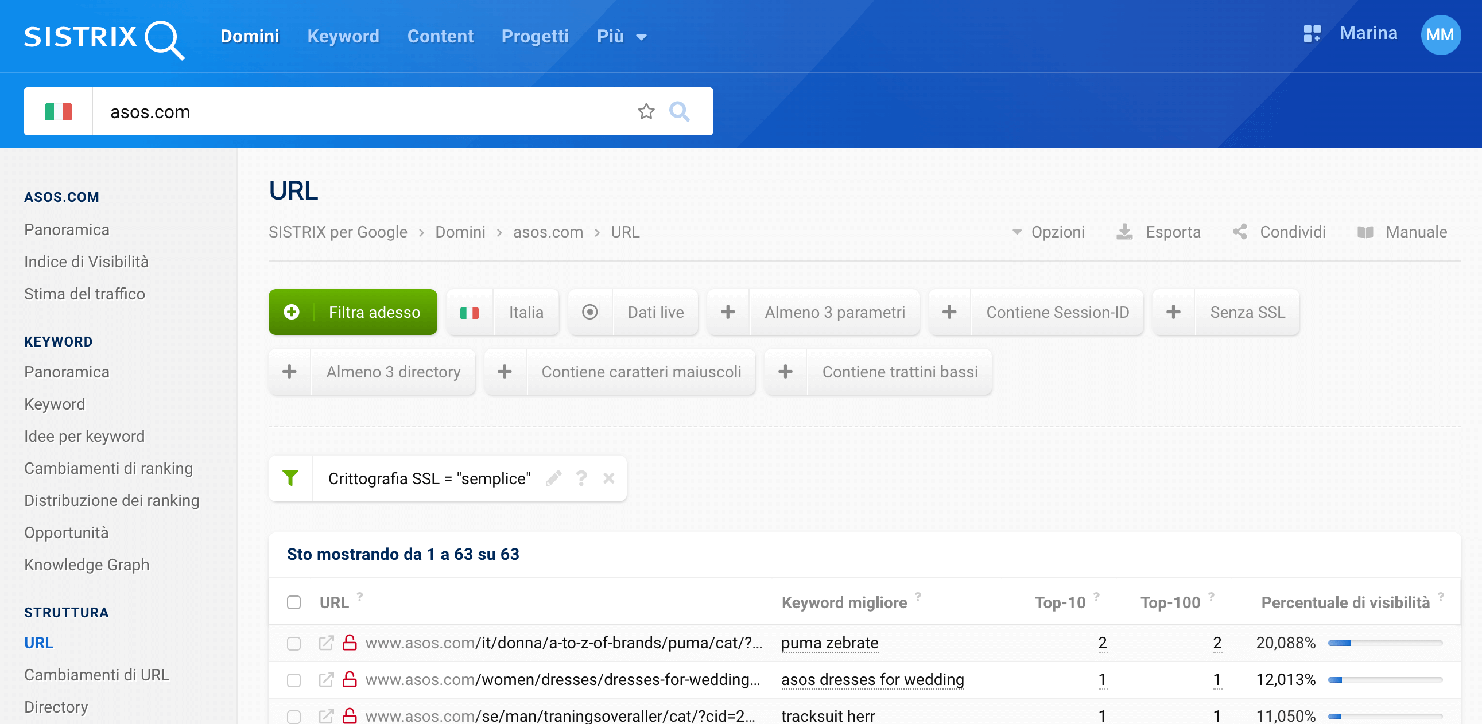1482x724 pixels.
Task: Check the traningsoveraller URL row checkbox
Action: pyautogui.click(x=294, y=717)
